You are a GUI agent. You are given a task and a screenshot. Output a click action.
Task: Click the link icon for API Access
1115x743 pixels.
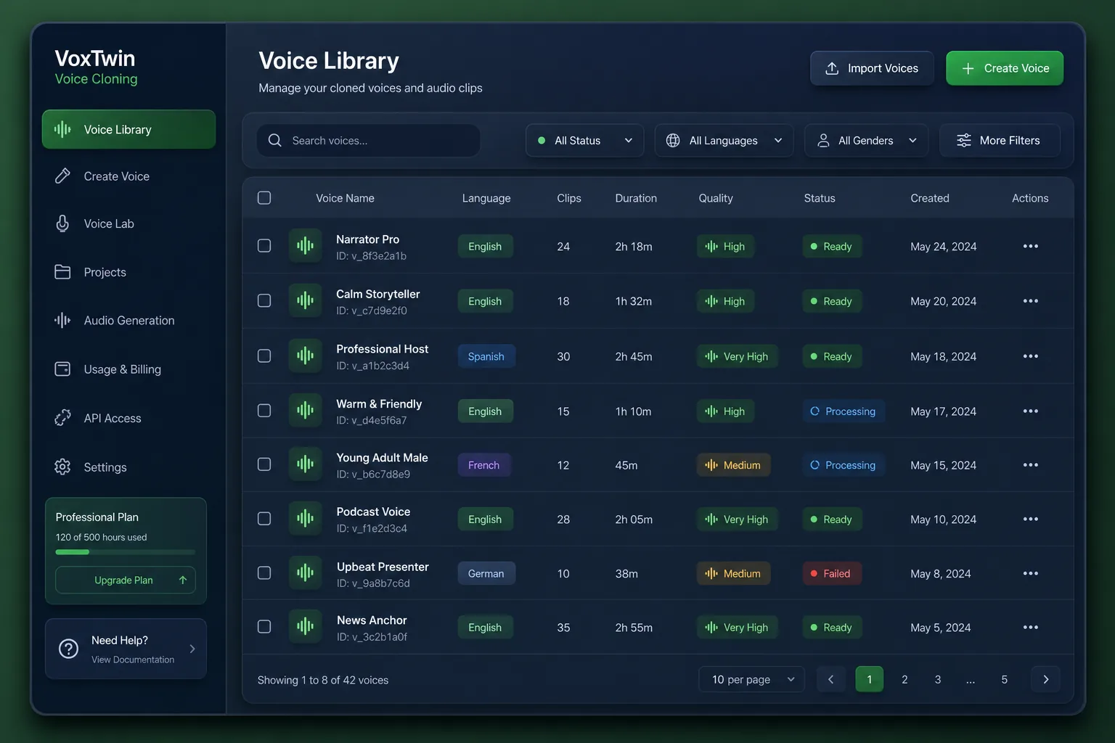coord(63,418)
